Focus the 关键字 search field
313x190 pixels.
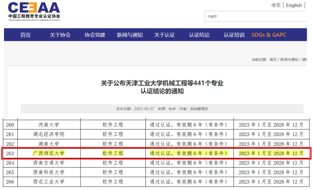pyautogui.click(x=256, y=16)
